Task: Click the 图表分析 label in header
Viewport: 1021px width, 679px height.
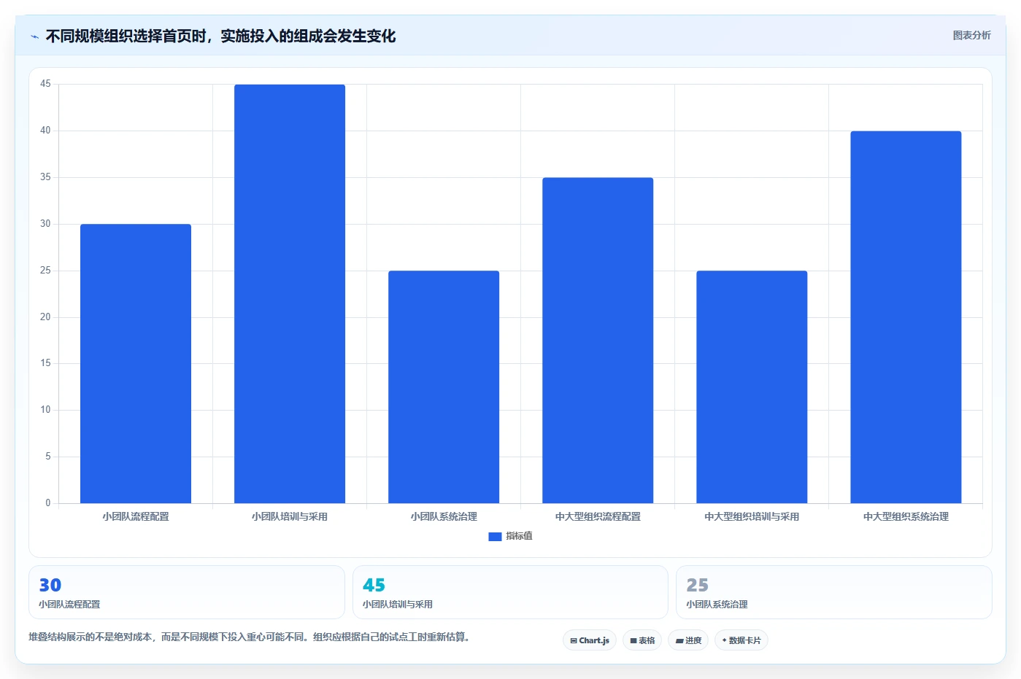Action: (x=971, y=35)
